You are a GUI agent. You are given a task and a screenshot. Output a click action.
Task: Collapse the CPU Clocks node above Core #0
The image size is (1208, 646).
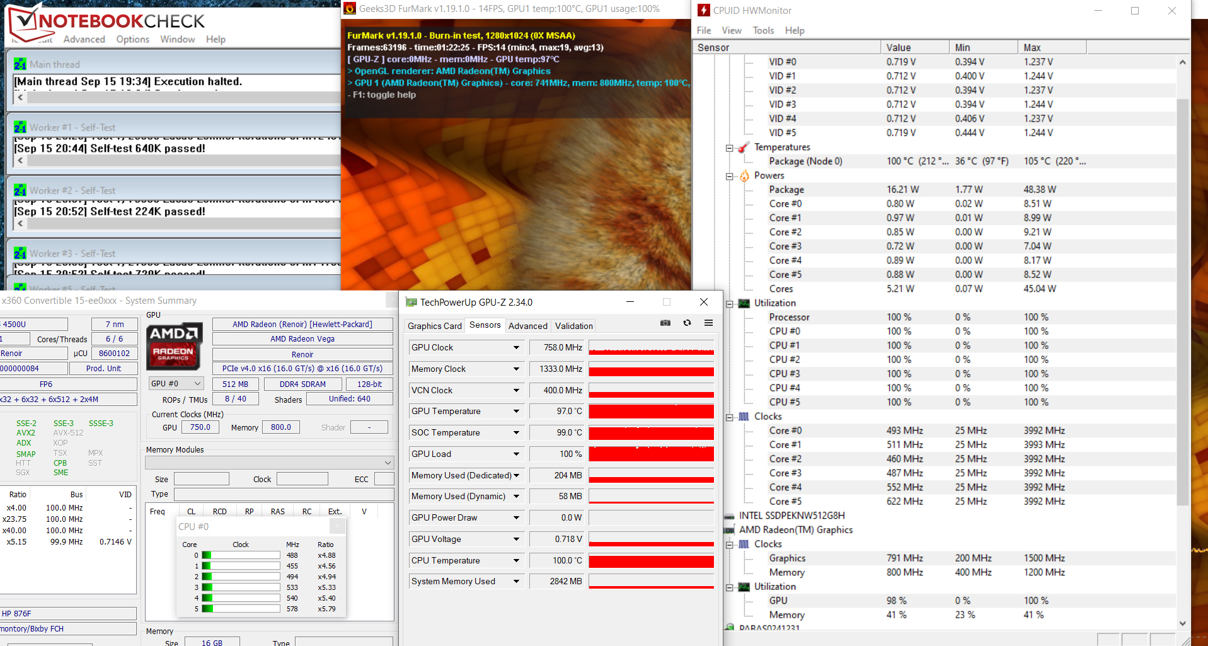point(729,417)
